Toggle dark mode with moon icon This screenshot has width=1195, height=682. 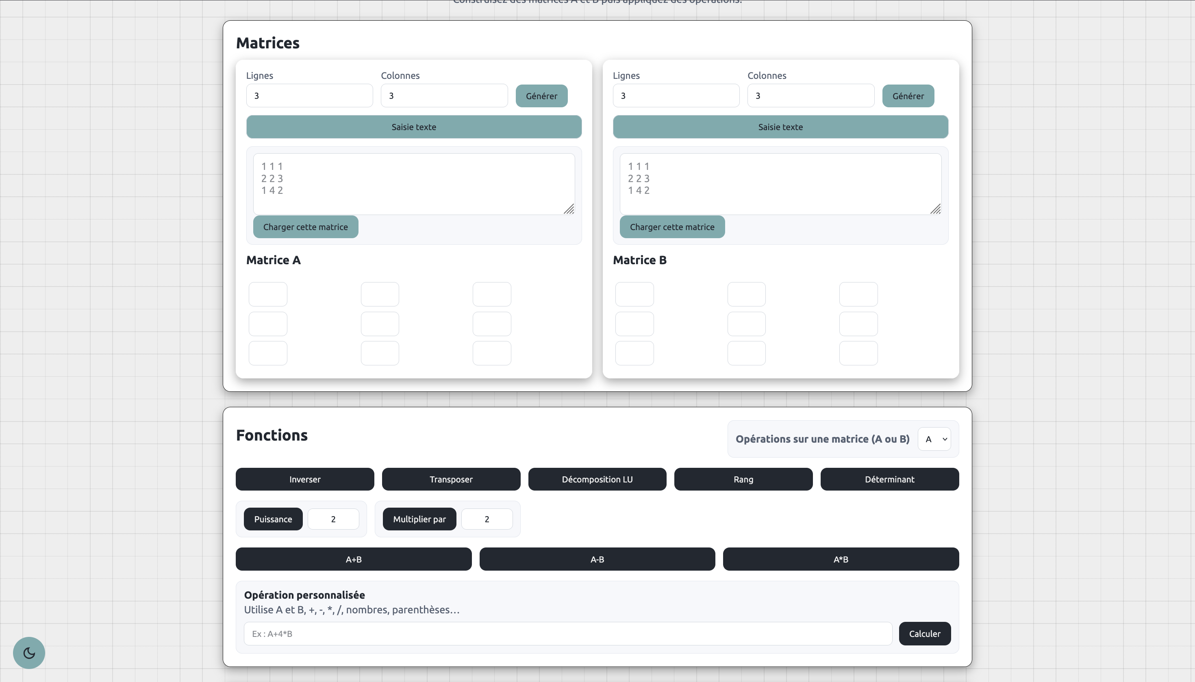[x=28, y=652]
